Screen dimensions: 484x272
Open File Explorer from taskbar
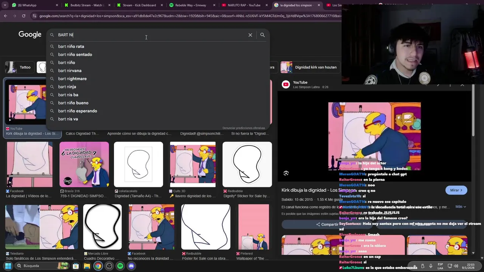(x=87, y=266)
